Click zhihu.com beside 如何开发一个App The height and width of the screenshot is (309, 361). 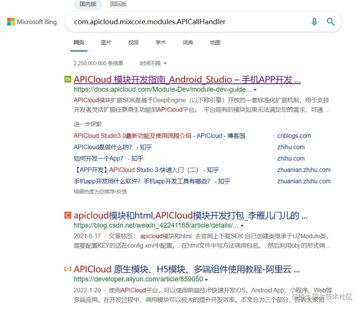[x=291, y=159]
